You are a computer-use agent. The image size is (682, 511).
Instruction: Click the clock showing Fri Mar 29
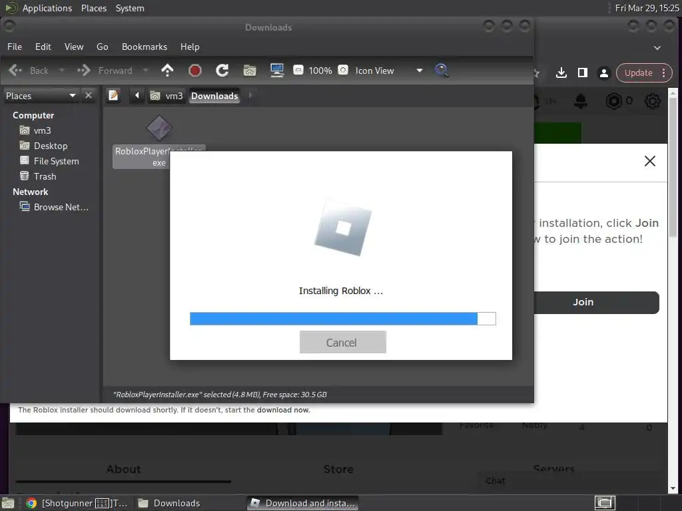click(x=647, y=8)
